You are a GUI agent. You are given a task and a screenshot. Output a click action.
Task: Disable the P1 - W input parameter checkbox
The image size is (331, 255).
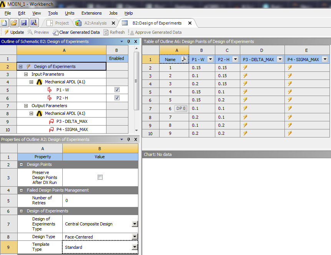click(117, 90)
